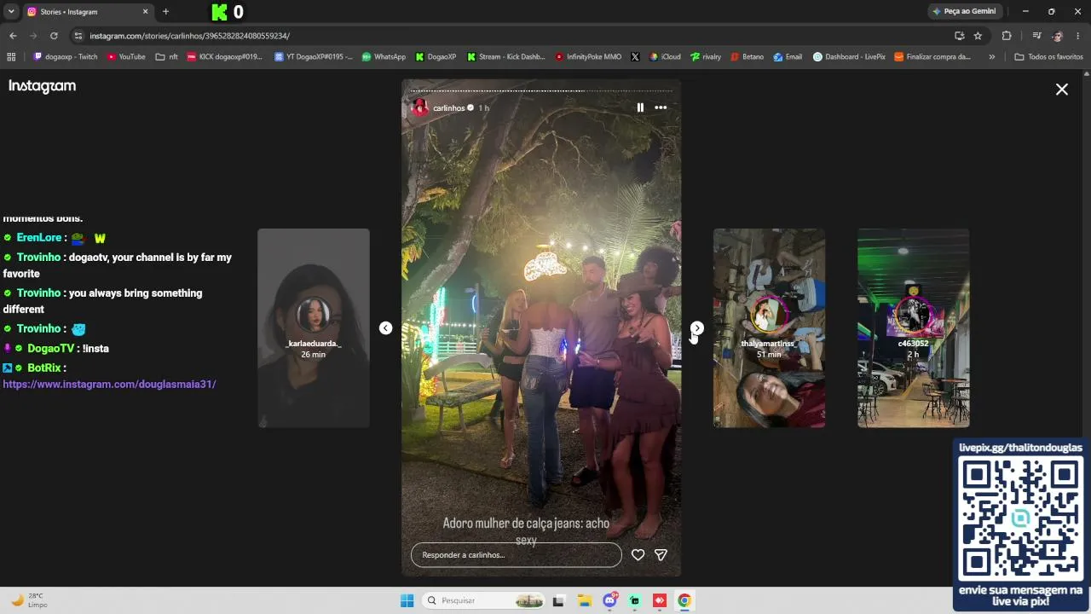Open the _karlaeduarda_ story preview
The width and height of the screenshot is (1091, 614).
(314, 328)
